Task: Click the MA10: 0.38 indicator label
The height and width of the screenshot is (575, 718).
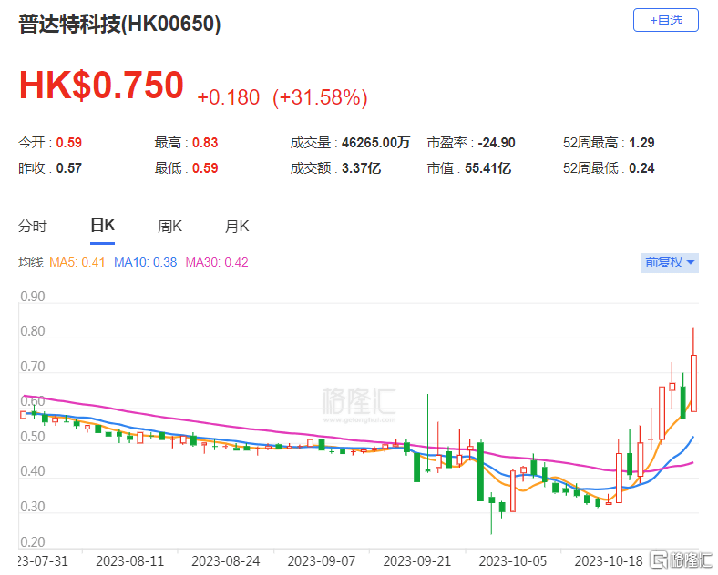Action: pos(145,262)
